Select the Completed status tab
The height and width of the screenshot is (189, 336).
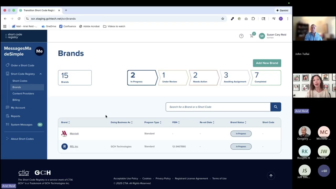(x=266, y=78)
